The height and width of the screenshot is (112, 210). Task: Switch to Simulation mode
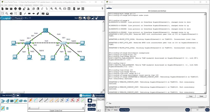(98, 96)
